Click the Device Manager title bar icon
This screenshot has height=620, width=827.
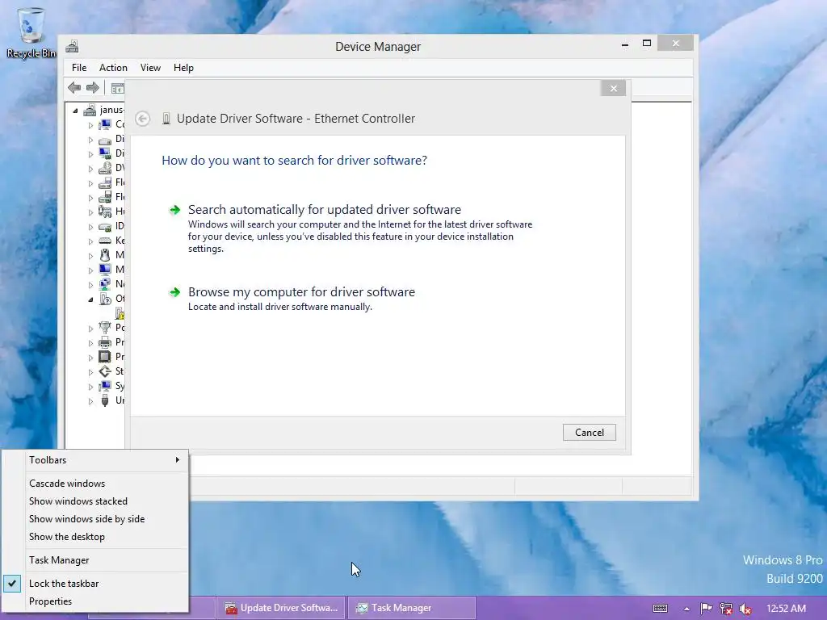tap(72, 46)
